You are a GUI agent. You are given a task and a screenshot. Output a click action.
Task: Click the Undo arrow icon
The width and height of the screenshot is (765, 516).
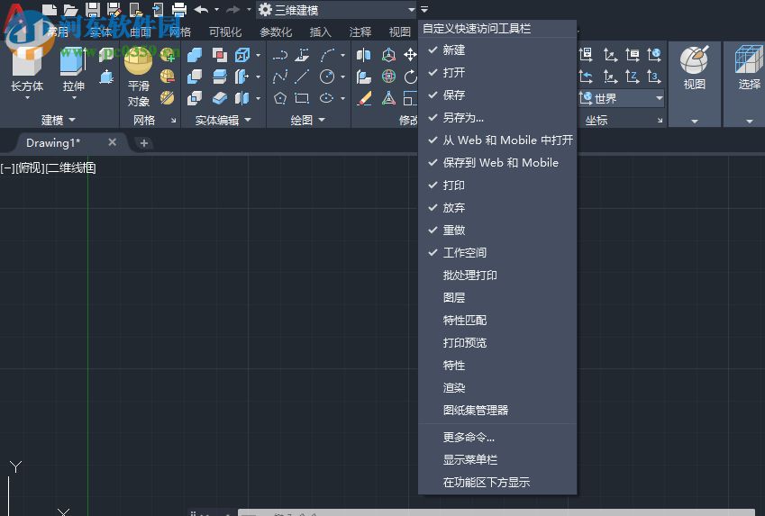pyautogui.click(x=201, y=9)
